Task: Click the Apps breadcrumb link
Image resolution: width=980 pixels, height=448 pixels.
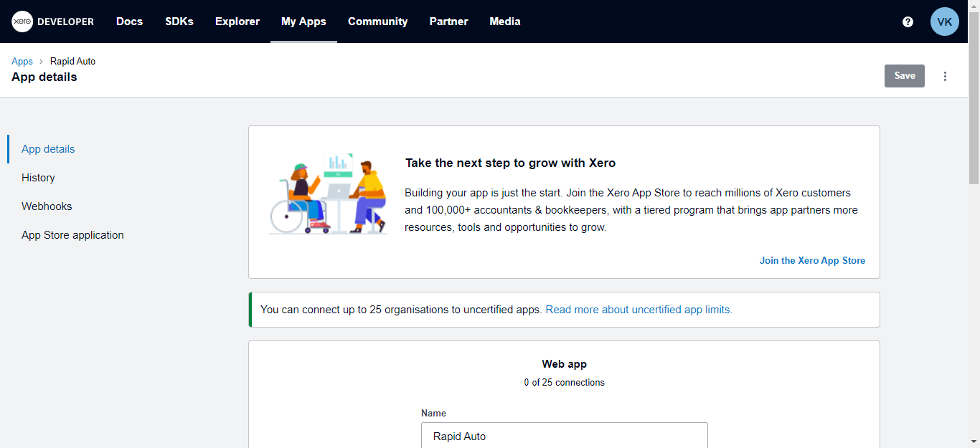Action: click(22, 62)
